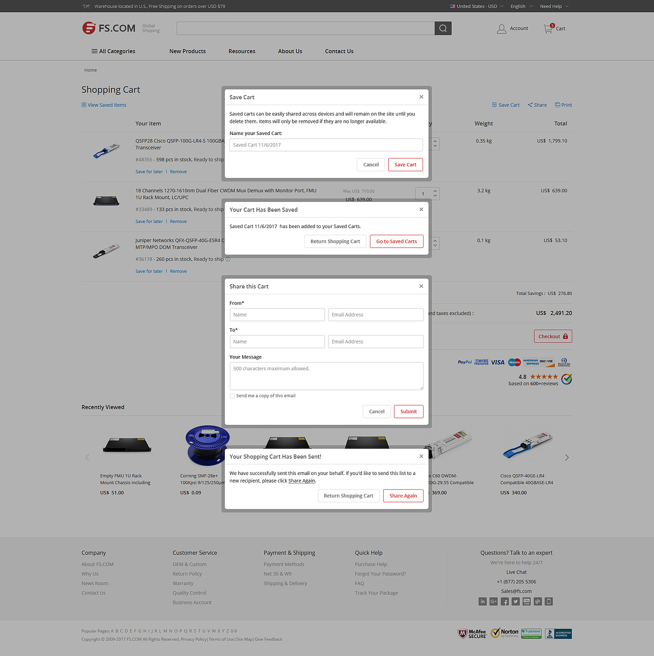654x656 pixels.
Task: Click the blog RSS footer icon
Action: coord(538,601)
